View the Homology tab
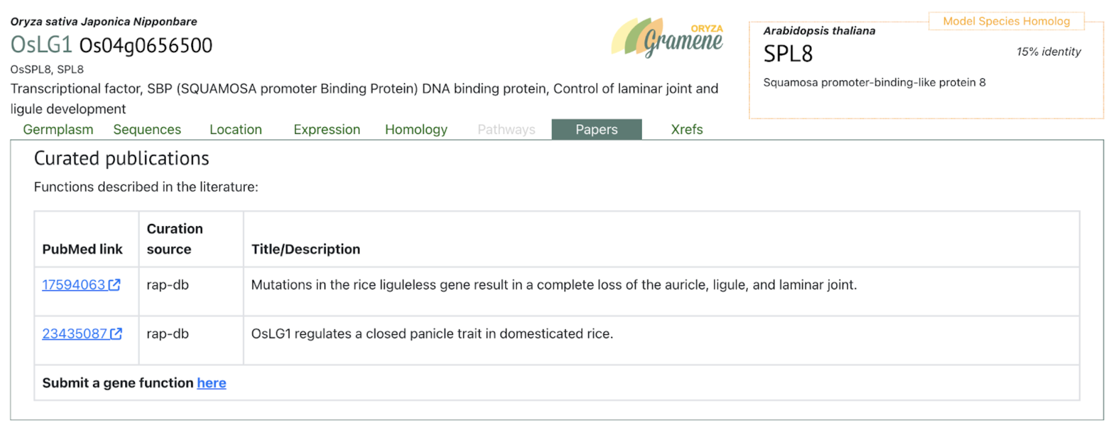The height and width of the screenshot is (429, 1116). (416, 129)
